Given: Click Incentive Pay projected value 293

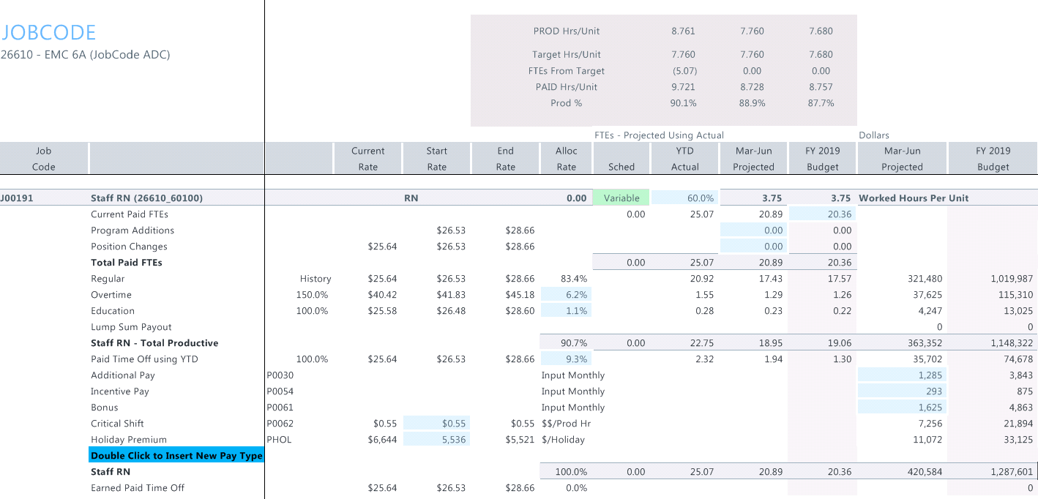Looking at the screenshot, I should pyautogui.click(x=901, y=391).
